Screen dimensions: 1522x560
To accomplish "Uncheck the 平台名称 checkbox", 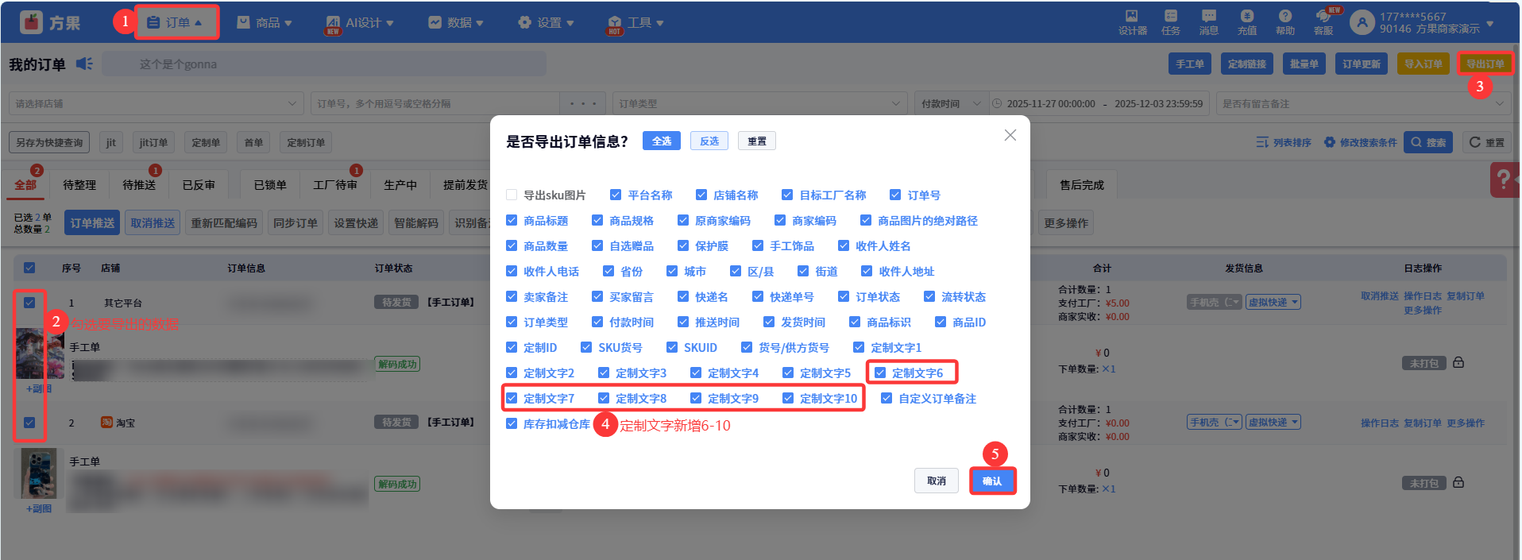I will (616, 195).
